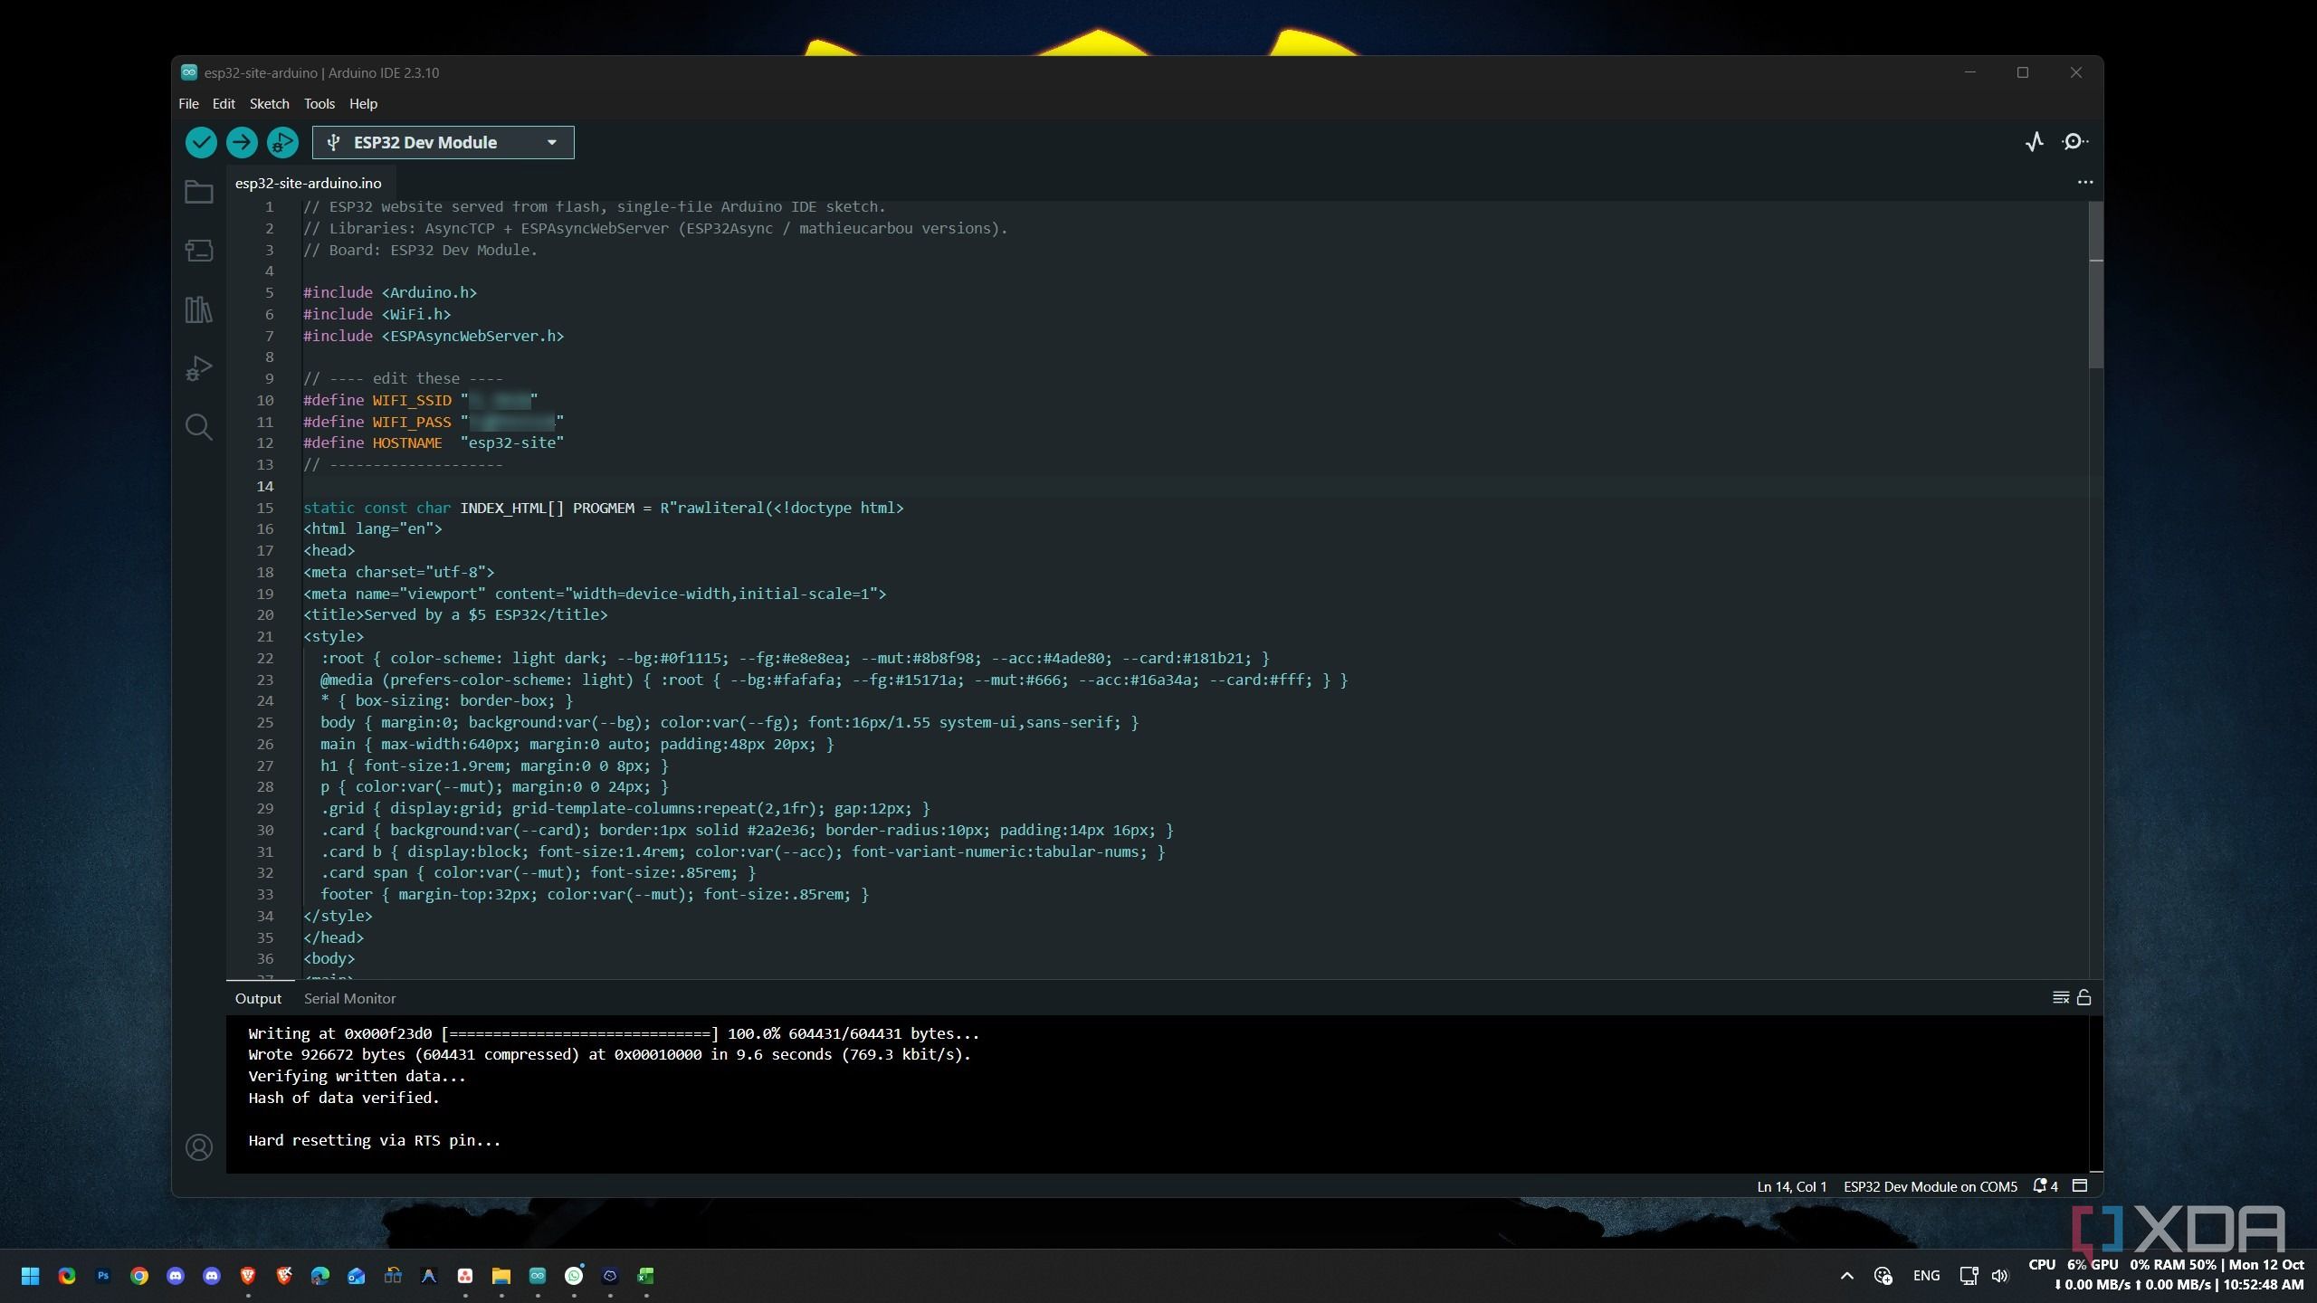Image resolution: width=2317 pixels, height=1303 pixels.
Task: Open the Serial Monitor magnifier icon
Action: [2074, 142]
